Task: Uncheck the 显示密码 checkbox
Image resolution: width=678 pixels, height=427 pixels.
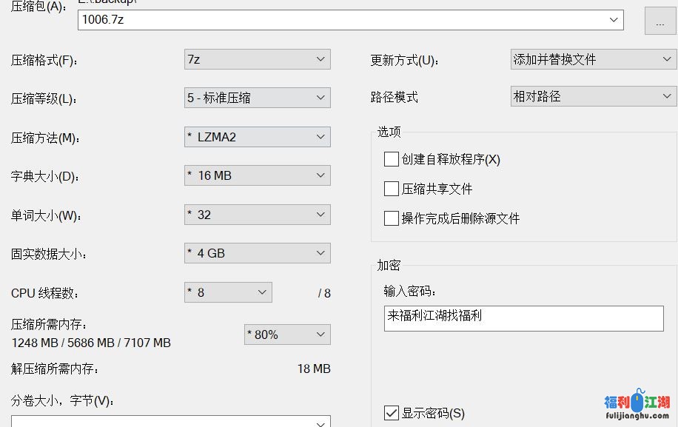Action: tap(392, 413)
